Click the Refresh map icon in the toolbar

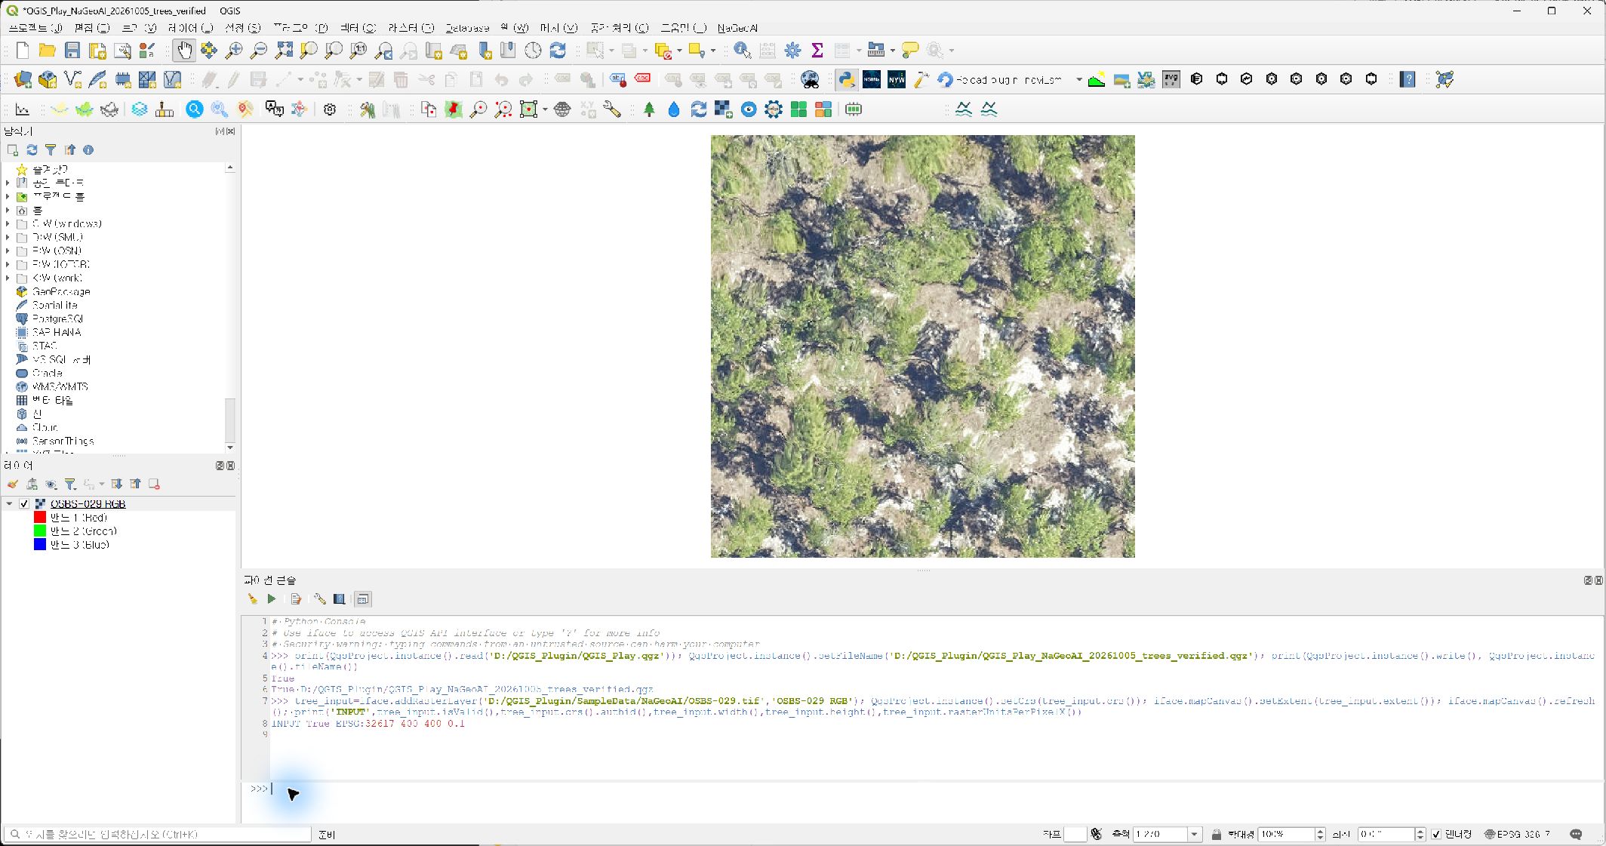click(558, 51)
